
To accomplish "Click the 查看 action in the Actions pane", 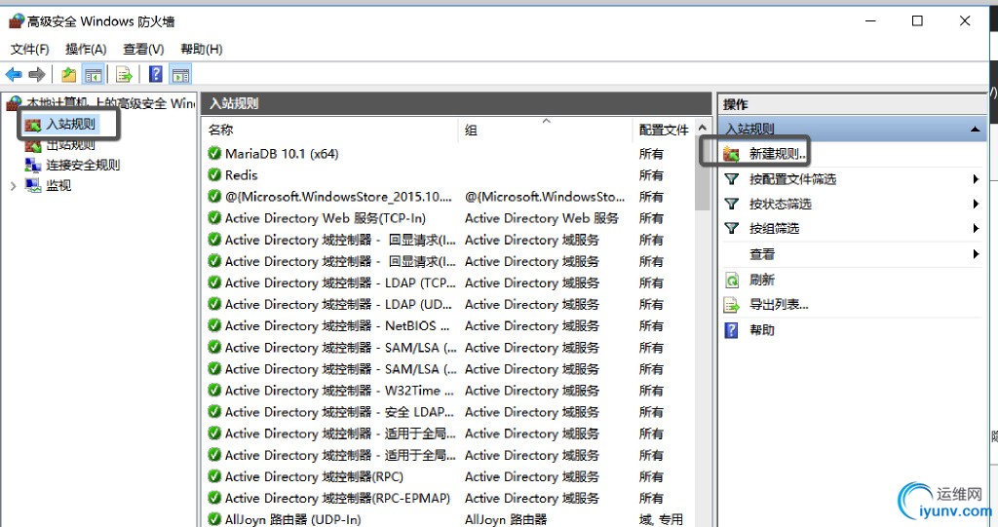I will pos(762,254).
